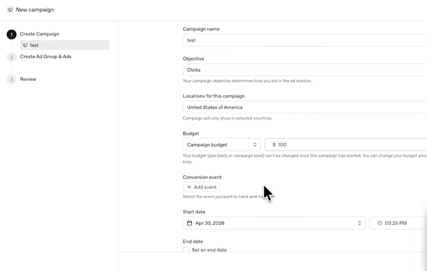Focus the Campaign name field containing test

(305, 40)
